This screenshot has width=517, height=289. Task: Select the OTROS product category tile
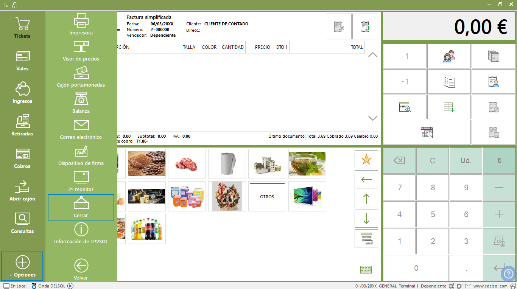coord(267,196)
